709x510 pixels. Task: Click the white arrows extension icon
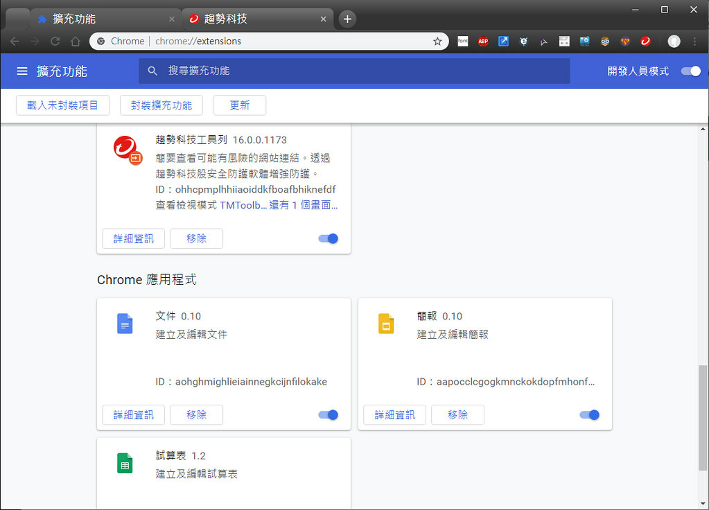(x=564, y=41)
